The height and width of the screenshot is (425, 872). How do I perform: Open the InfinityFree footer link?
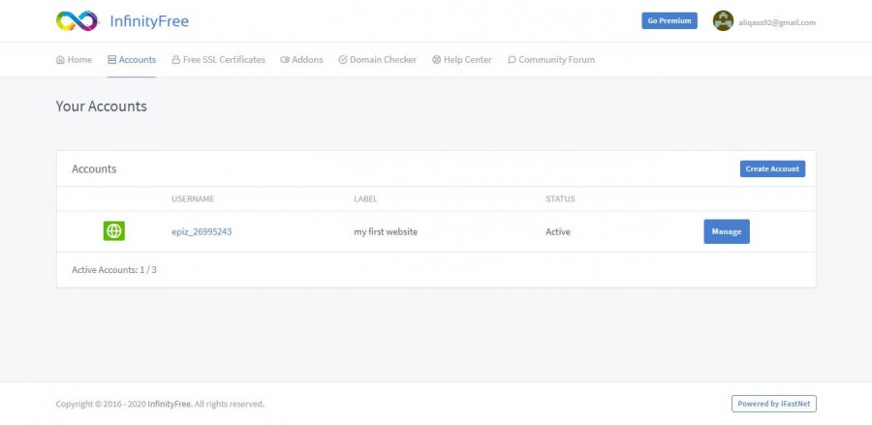click(170, 404)
